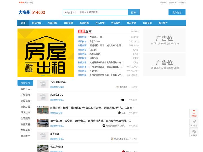Click the second 广告位 ad banner

pyautogui.click(x=164, y=64)
